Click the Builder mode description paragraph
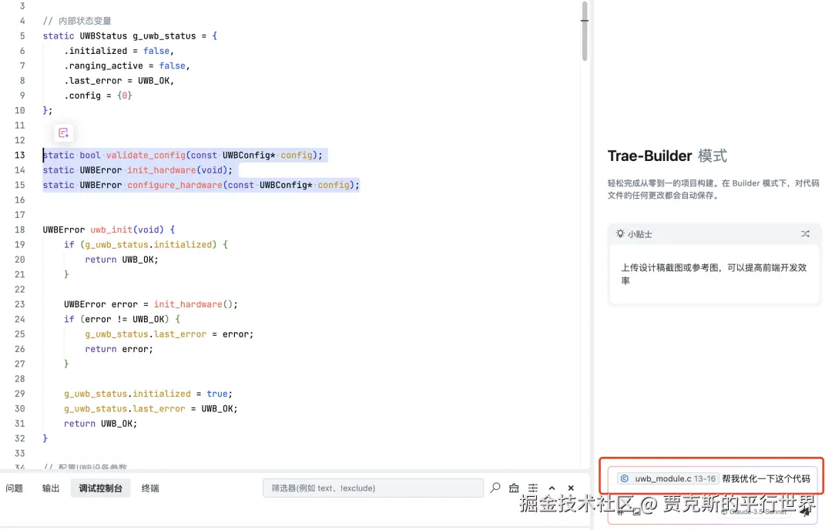The height and width of the screenshot is (530, 832). (713, 189)
